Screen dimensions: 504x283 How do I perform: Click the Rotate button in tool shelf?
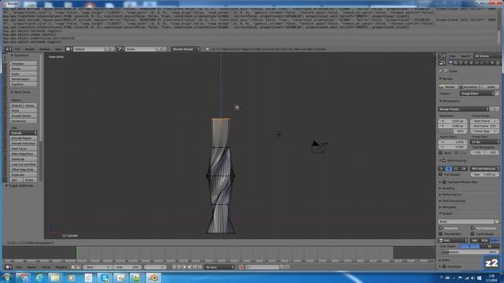point(23,68)
